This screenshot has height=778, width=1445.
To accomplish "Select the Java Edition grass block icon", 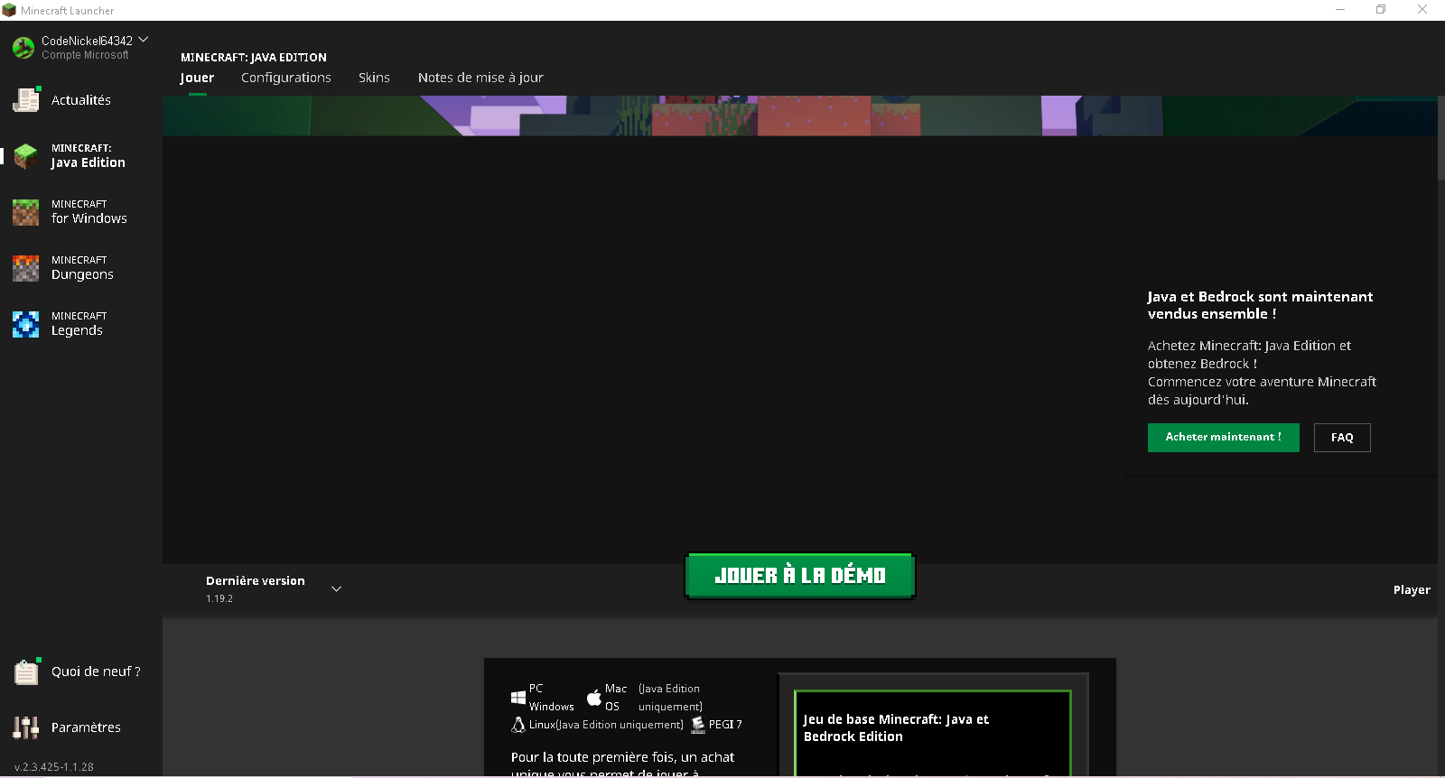I will point(26,156).
